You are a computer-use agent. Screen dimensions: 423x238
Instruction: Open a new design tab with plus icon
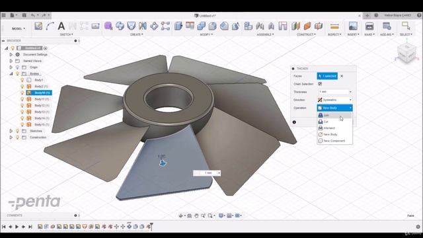367,15
